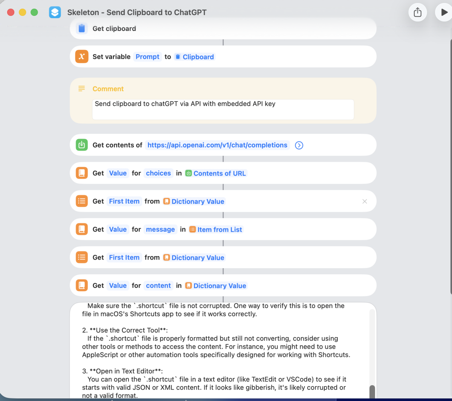Viewport: 452px width, 401px height.
Task: Click the Get clipboard action icon
Action: [82, 29]
